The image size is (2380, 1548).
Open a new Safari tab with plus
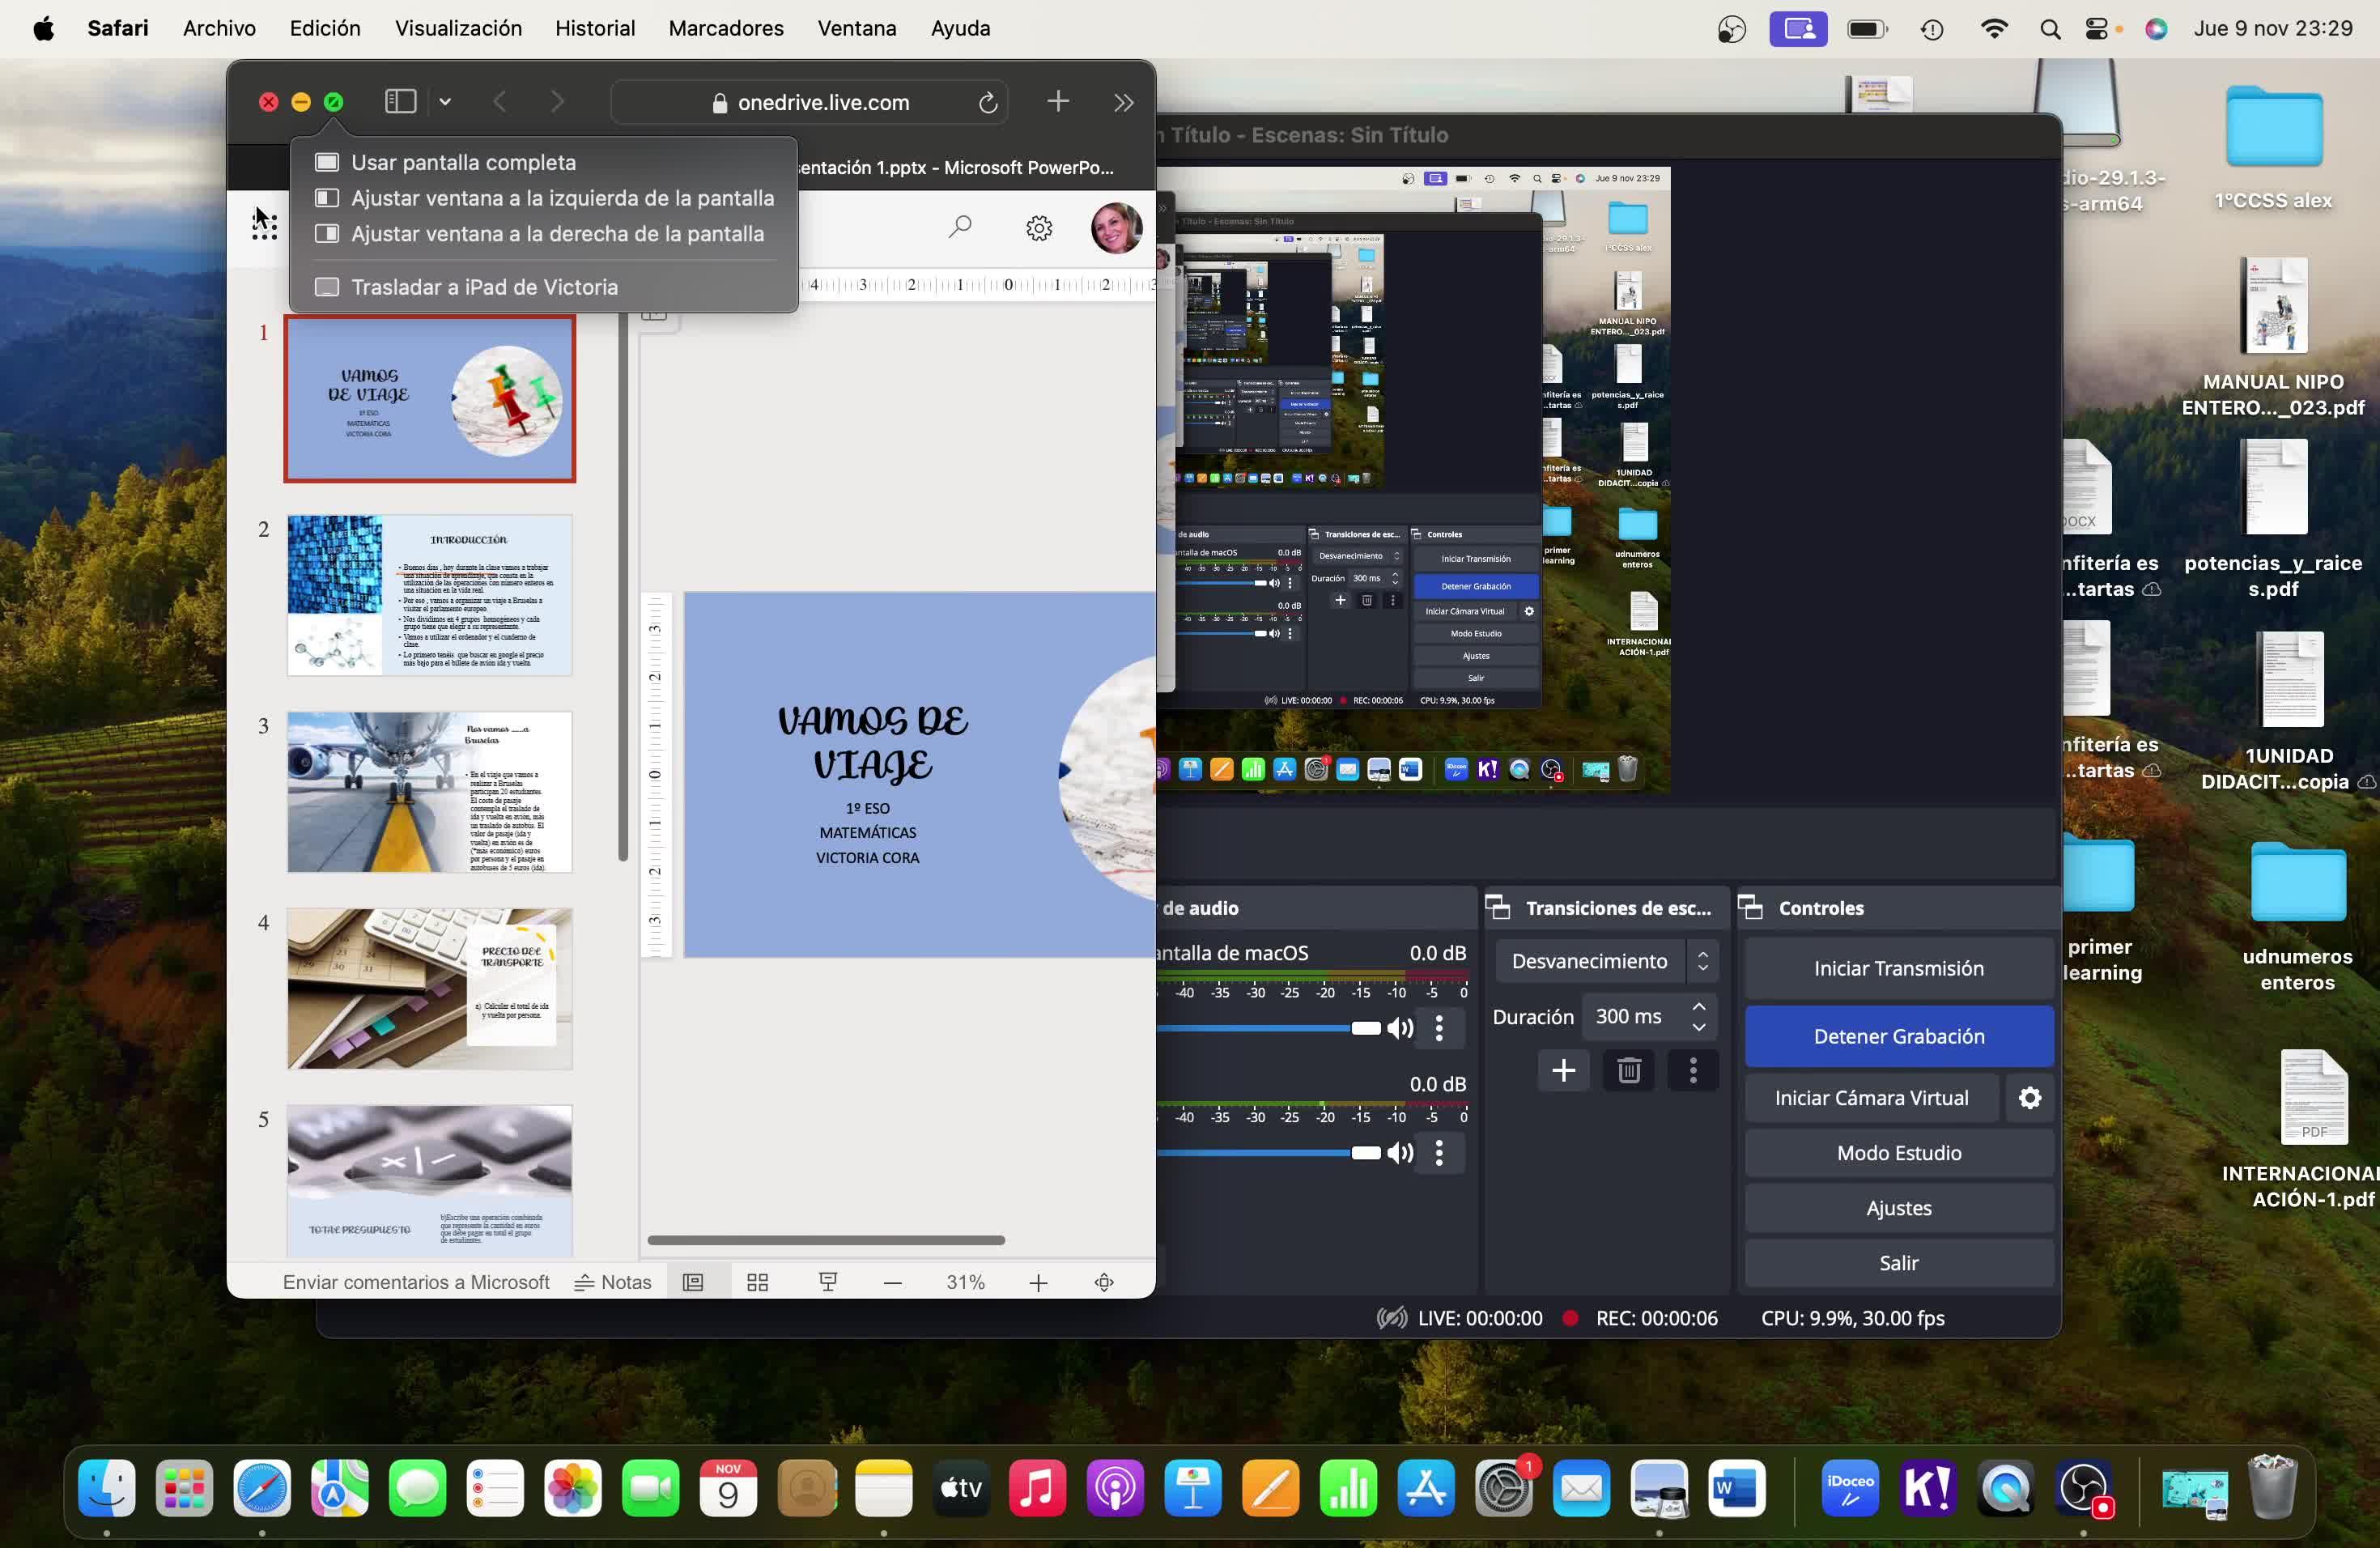click(1058, 101)
